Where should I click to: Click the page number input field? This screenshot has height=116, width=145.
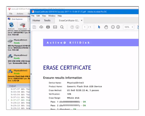pos(85,27)
